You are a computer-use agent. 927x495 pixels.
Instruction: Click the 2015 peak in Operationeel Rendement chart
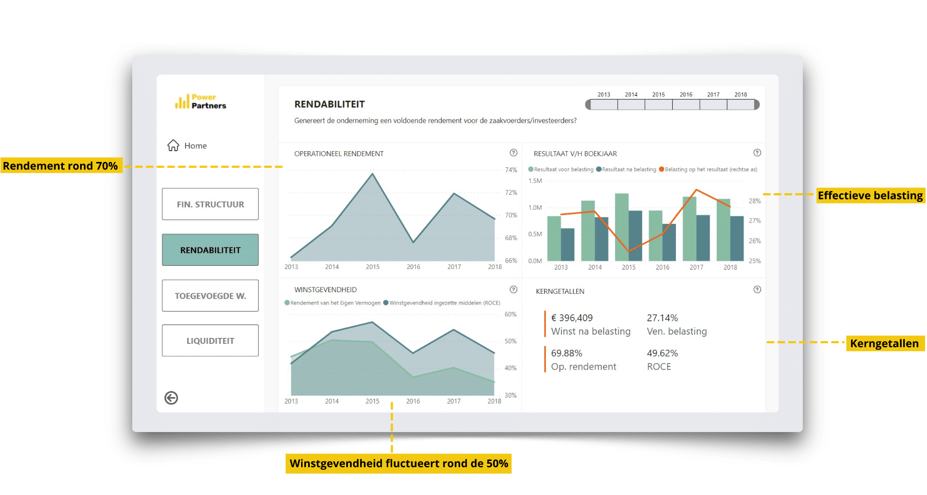373,174
